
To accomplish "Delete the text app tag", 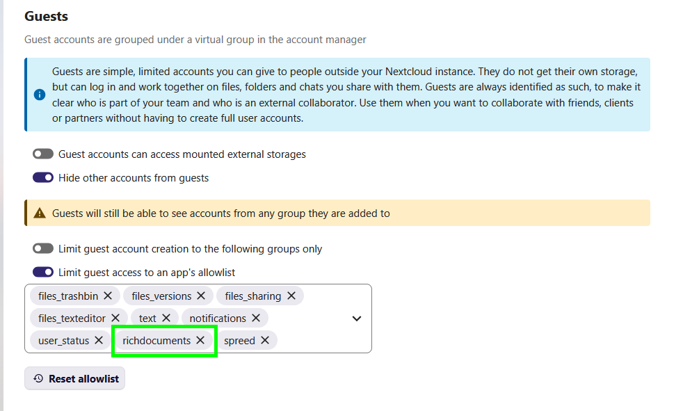I will (166, 318).
